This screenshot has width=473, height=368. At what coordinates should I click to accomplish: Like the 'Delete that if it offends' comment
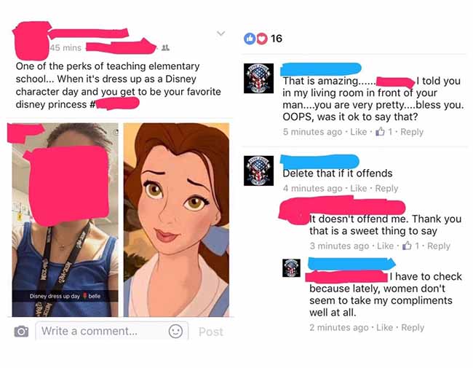(x=358, y=188)
